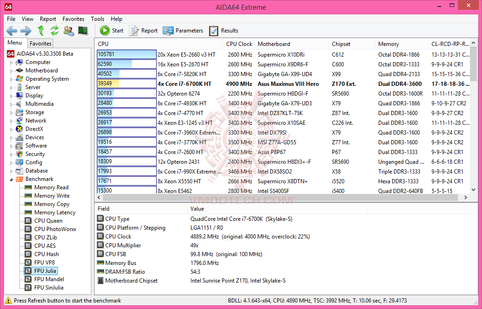Select the Security shield icon
Image resolution: width=482 pixels, height=309 pixels.
point(19,154)
